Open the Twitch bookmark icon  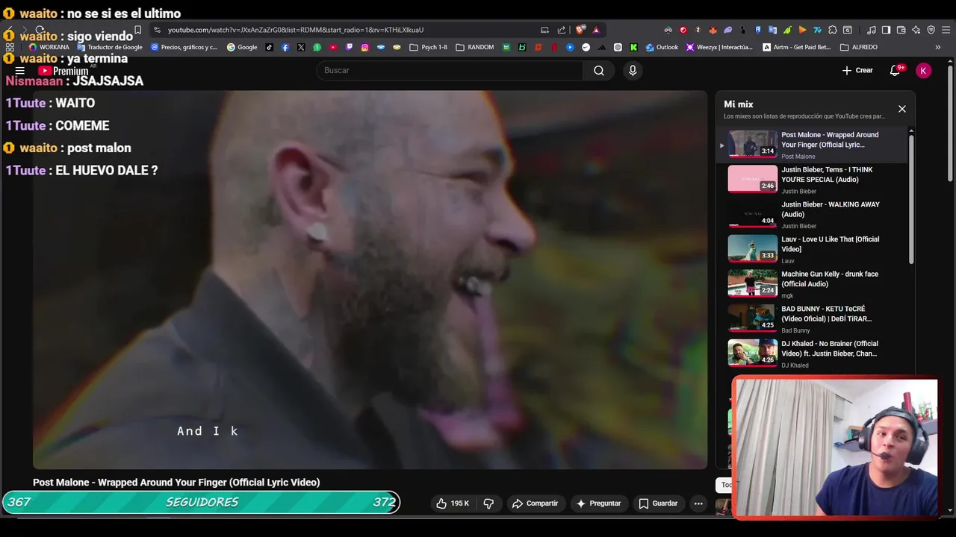[349, 47]
